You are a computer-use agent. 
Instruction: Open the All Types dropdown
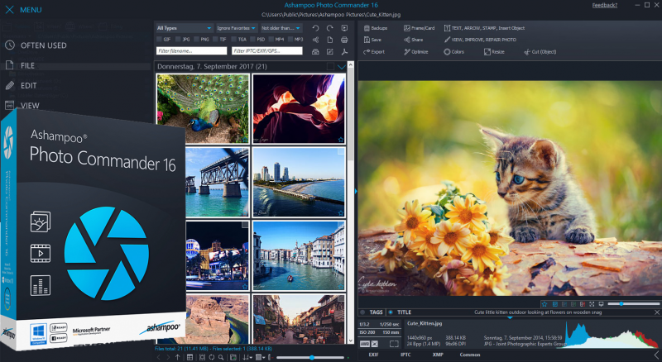(x=184, y=28)
